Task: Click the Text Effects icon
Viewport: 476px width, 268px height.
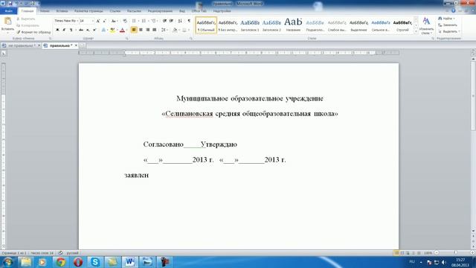Action: pos(103,30)
